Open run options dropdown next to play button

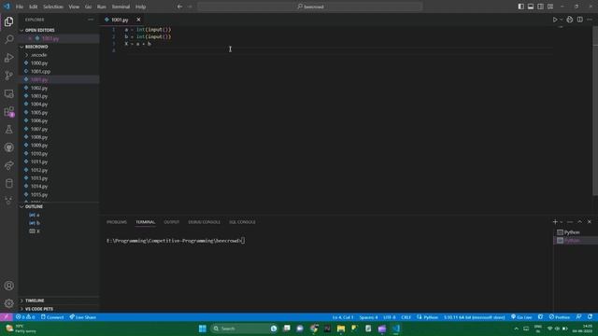(x=561, y=20)
